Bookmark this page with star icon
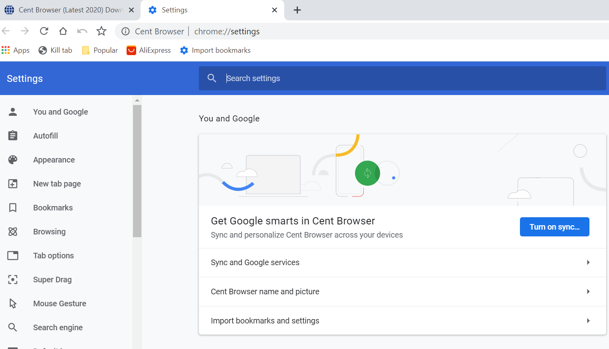The width and height of the screenshot is (609, 349). (101, 31)
